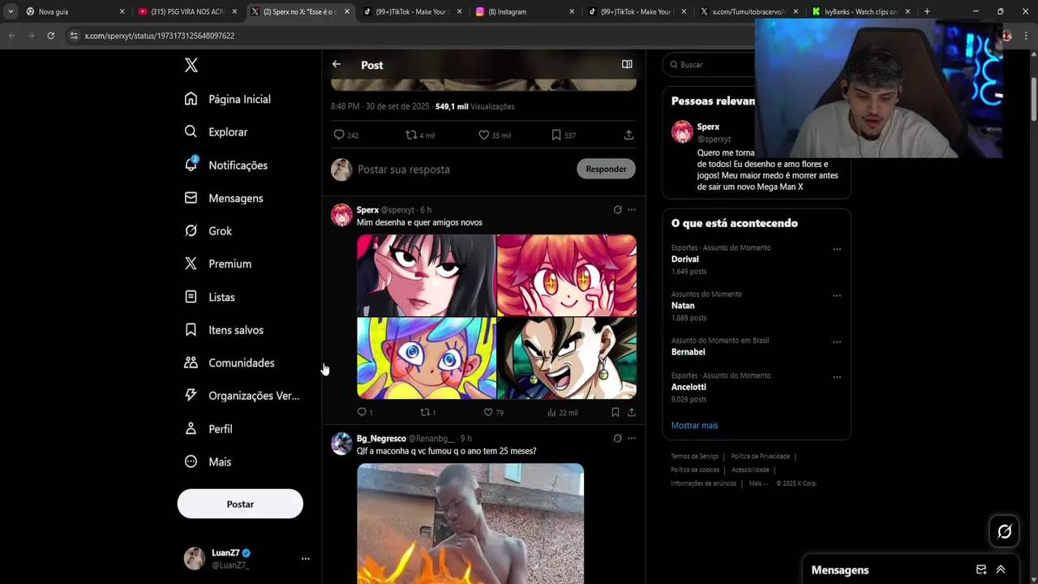The height and width of the screenshot is (584, 1038).
Task: Click the Responder button
Action: [606, 169]
